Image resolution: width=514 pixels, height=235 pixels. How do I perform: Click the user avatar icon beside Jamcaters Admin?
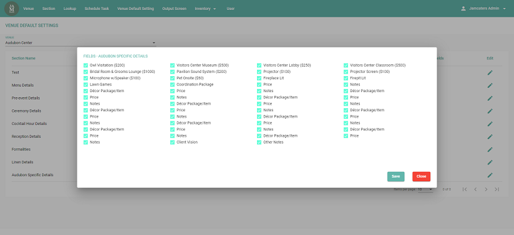tap(463, 9)
